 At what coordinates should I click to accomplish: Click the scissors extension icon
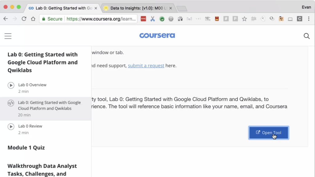tap(153, 19)
